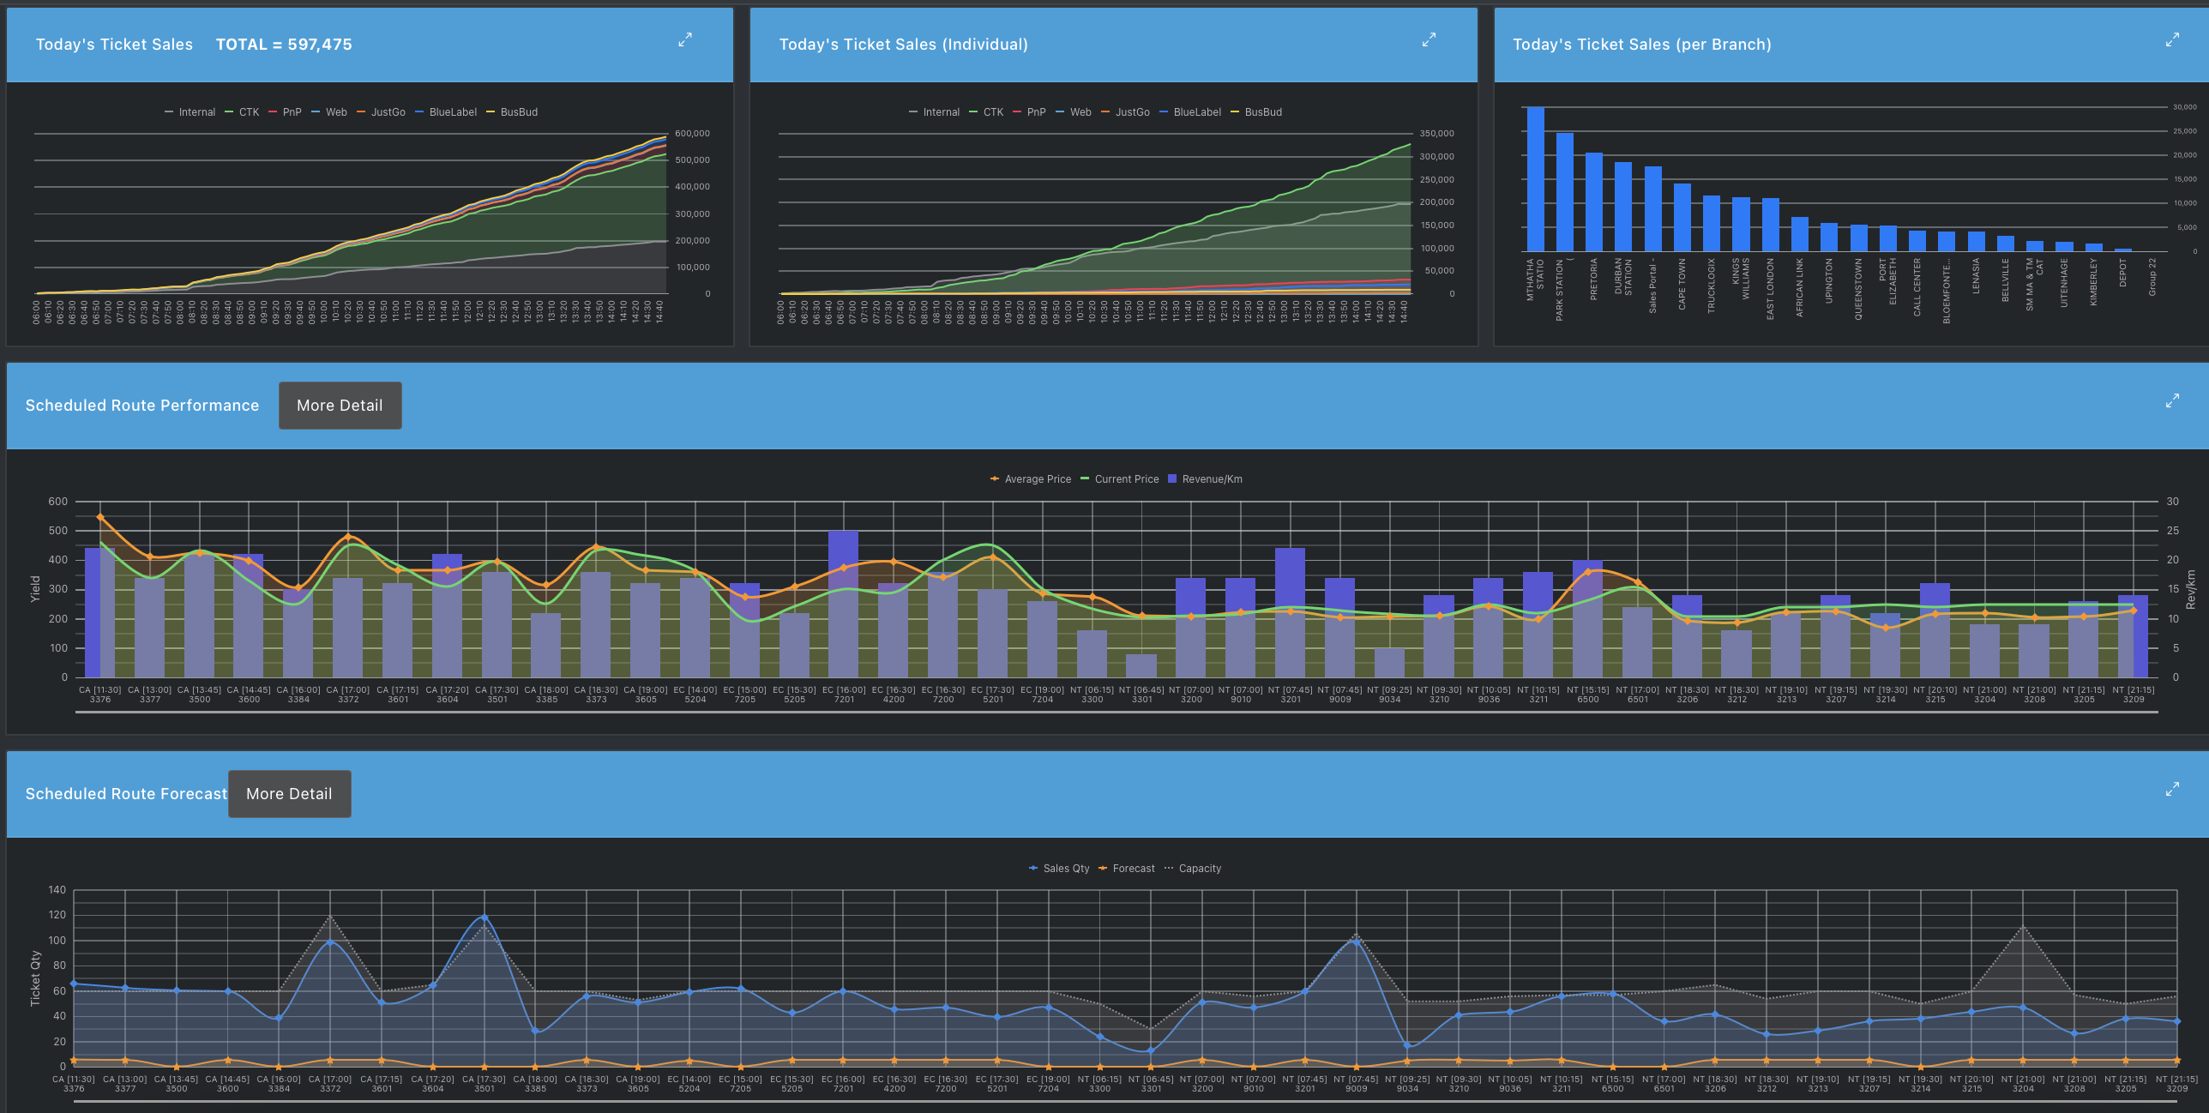The image size is (2209, 1113).
Task: Expand the Scheduled Route Forecast panel
Action: 2172,789
